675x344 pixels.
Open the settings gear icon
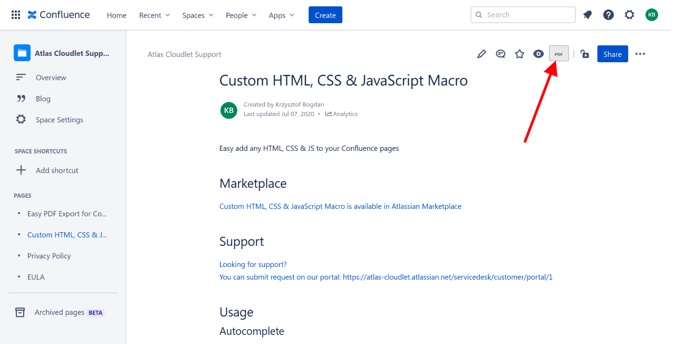pos(630,15)
